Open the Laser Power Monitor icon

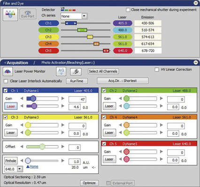[x=8, y=71]
